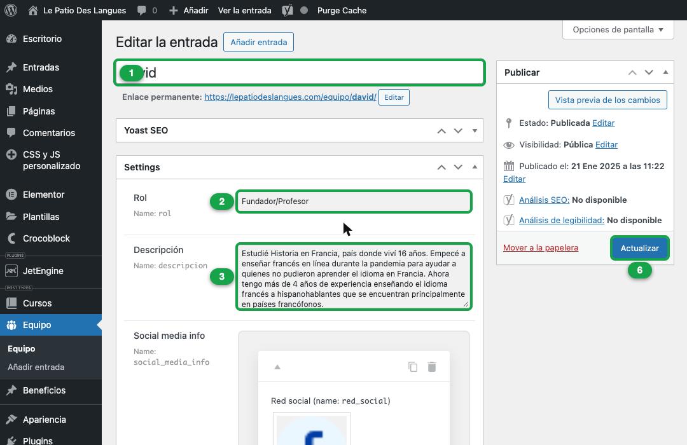Move Yoast SEO panel up
This screenshot has width=687, height=445.
(441, 130)
